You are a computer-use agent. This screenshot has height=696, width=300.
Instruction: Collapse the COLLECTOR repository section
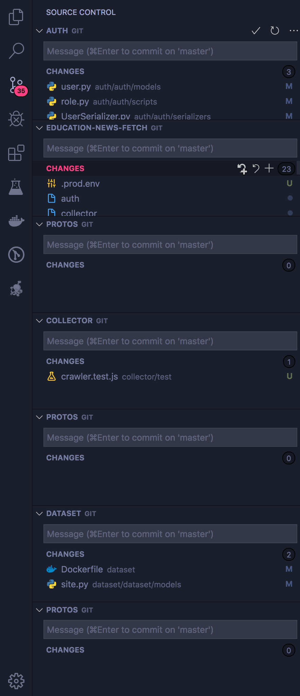click(x=39, y=320)
